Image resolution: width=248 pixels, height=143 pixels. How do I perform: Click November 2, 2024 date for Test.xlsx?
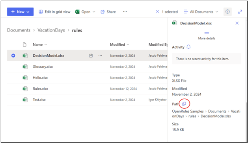[x=123, y=100]
